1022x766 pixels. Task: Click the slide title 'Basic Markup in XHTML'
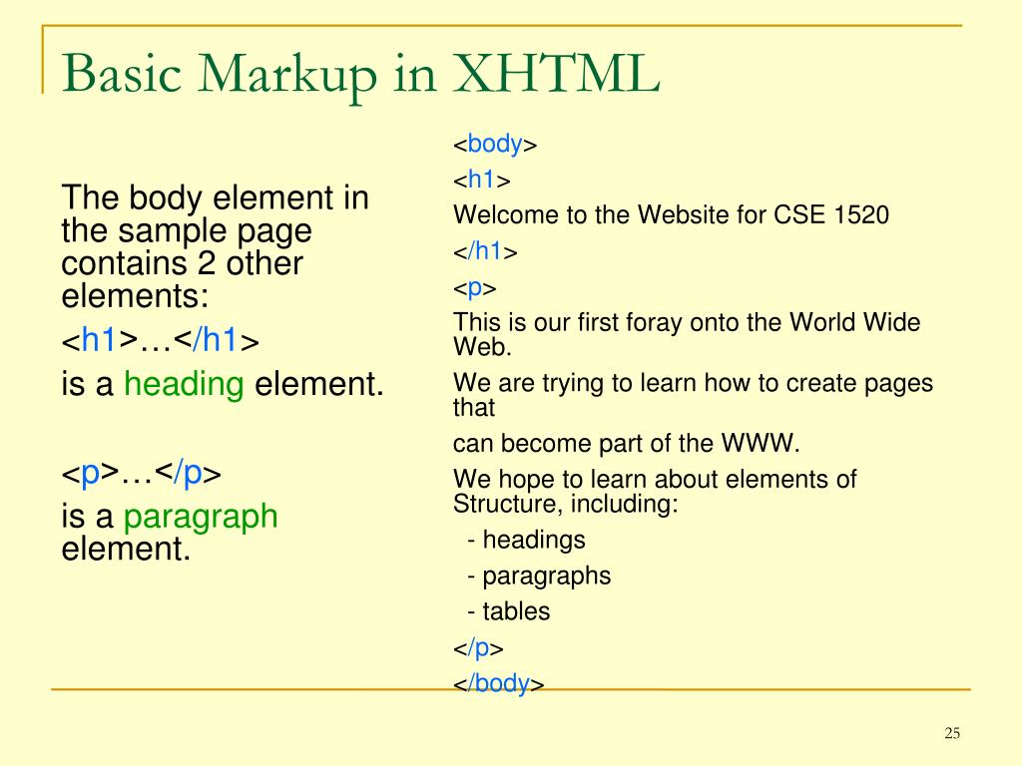(361, 76)
